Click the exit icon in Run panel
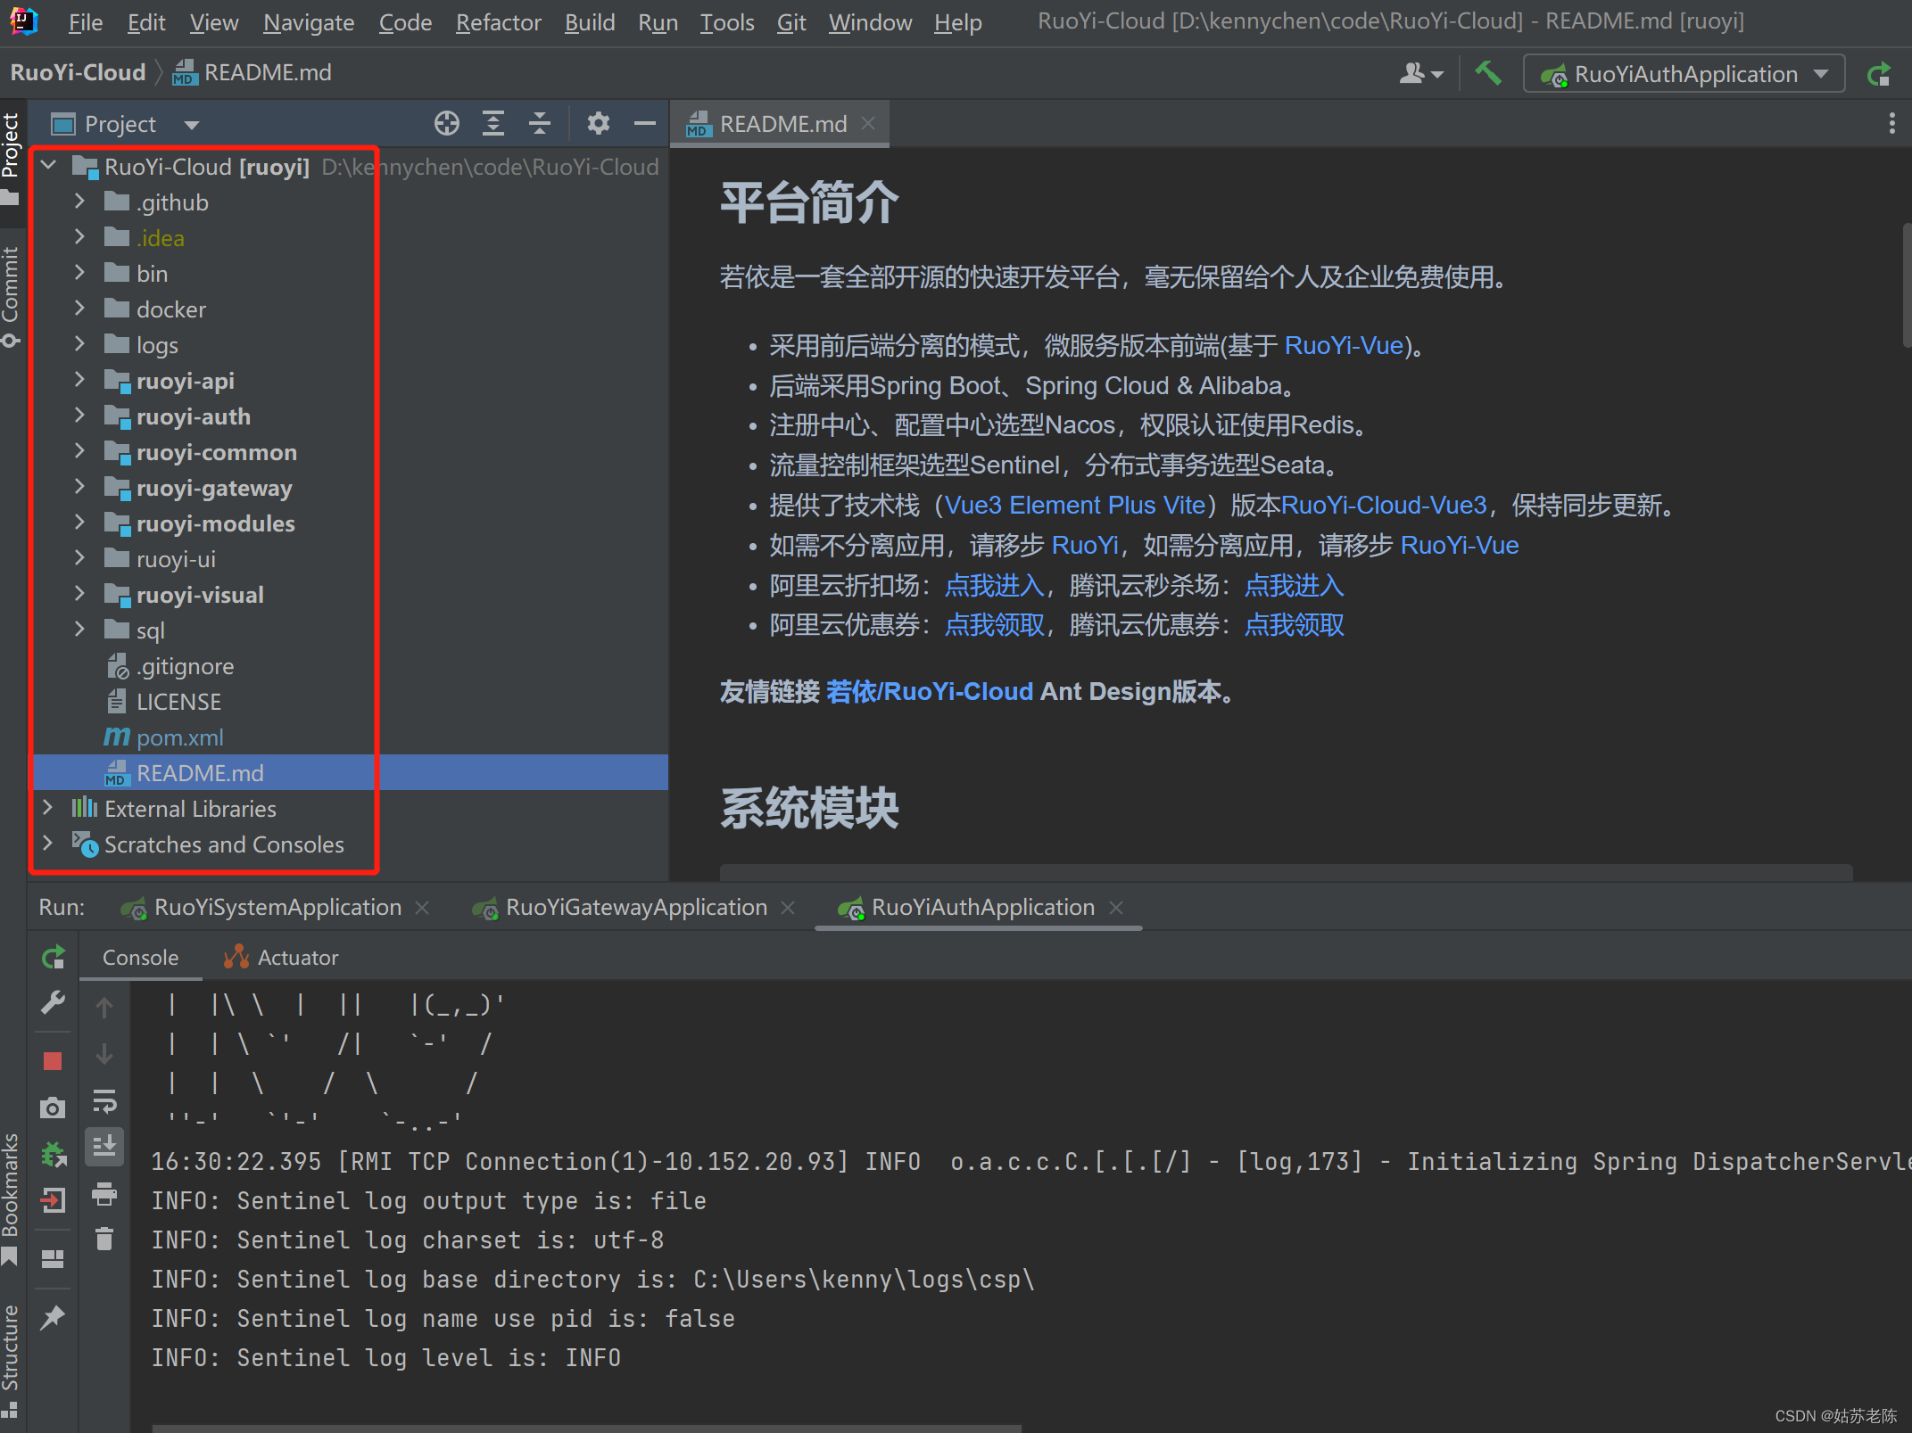The height and width of the screenshot is (1433, 1912). click(53, 1200)
